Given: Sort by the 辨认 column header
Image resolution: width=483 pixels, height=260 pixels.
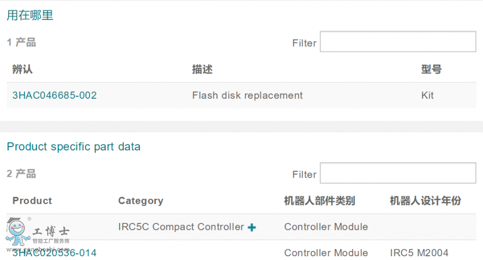Looking at the screenshot, I should (23, 69).
